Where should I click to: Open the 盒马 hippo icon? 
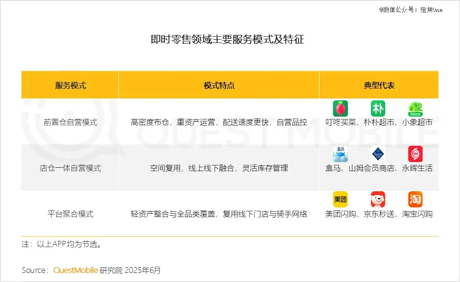(340, 154)
